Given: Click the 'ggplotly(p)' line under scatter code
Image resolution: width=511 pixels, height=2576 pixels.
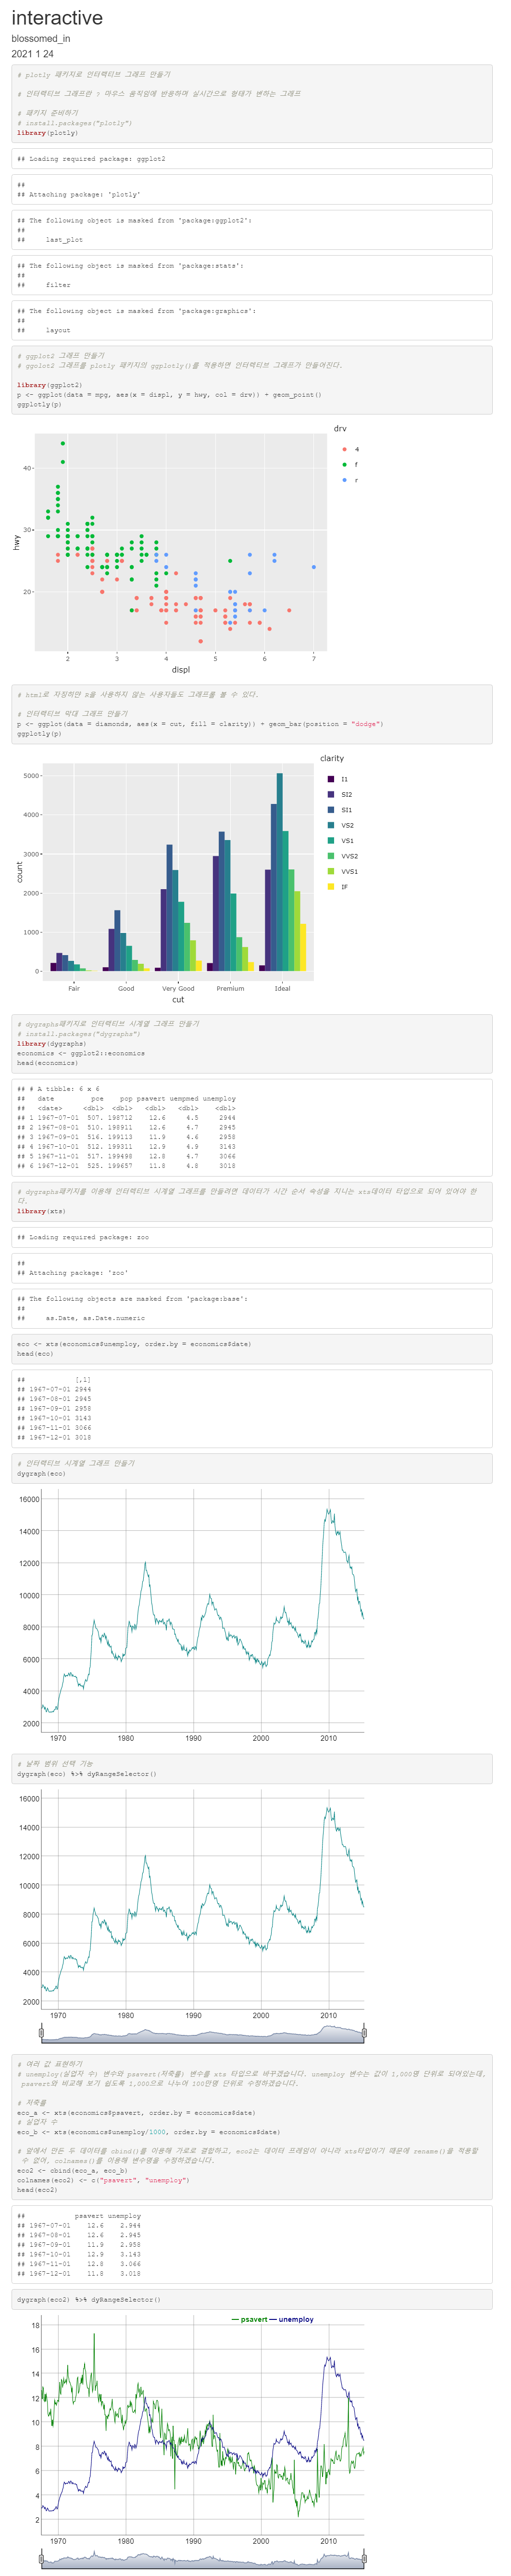Looking at the screenshot, I should (x=39, y=405).
